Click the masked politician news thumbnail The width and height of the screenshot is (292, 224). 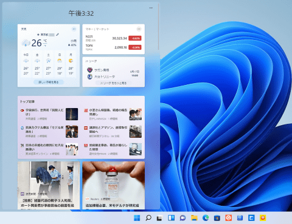click(72, 132)
